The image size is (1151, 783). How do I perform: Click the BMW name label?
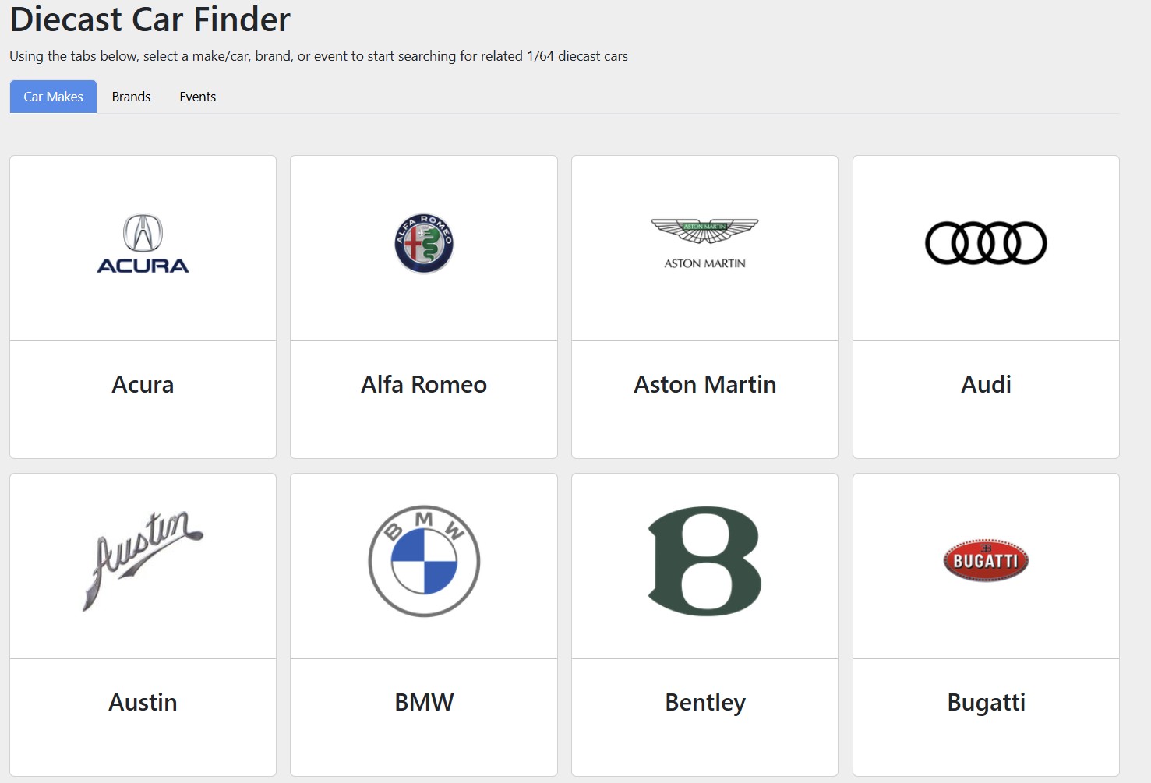coord(423,701)
